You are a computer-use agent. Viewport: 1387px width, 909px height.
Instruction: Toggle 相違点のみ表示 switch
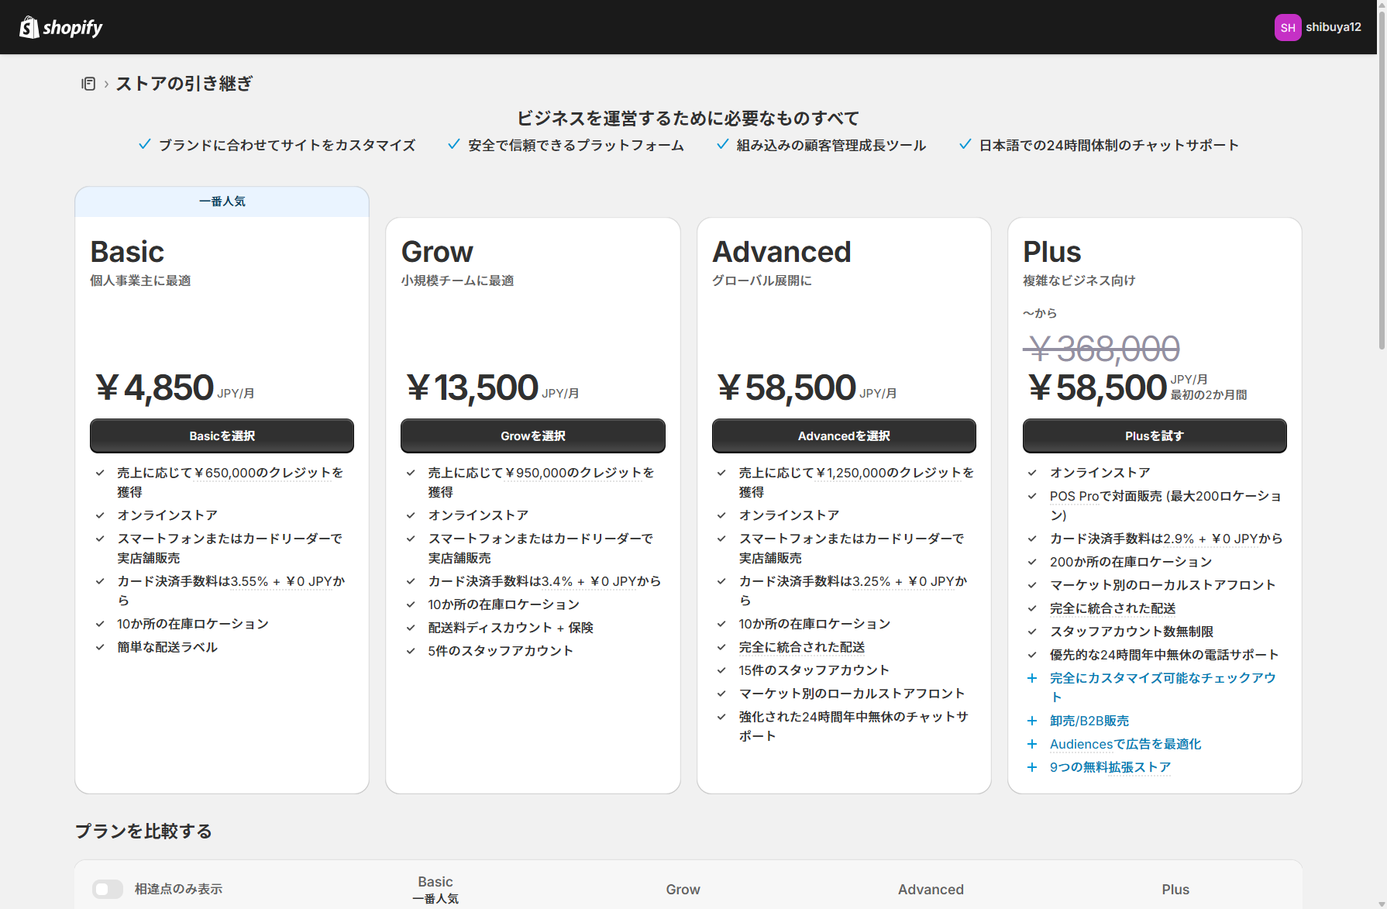(x=108, y=889)
